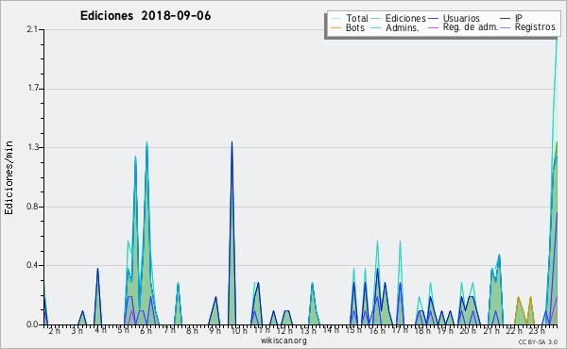Viewport: 567px width, 349px height.
Task: Select the 'Registros' legend entry
Action: (535, 27)
